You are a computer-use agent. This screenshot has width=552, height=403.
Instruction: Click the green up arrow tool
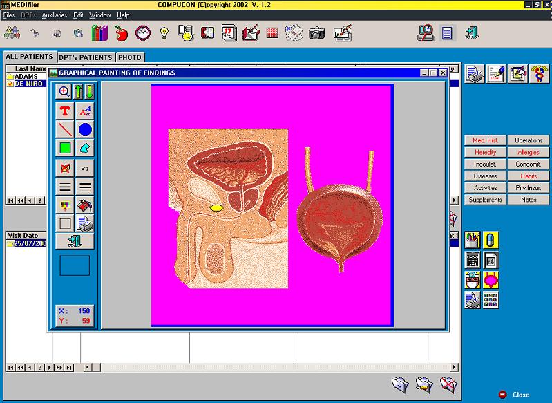click(x=78, y=91)
